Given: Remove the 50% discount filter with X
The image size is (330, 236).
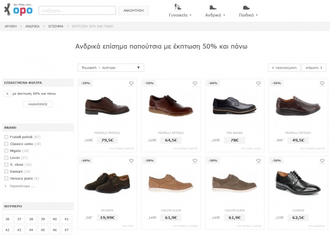Looking at the screenshot, I should (x=7, y=94).
